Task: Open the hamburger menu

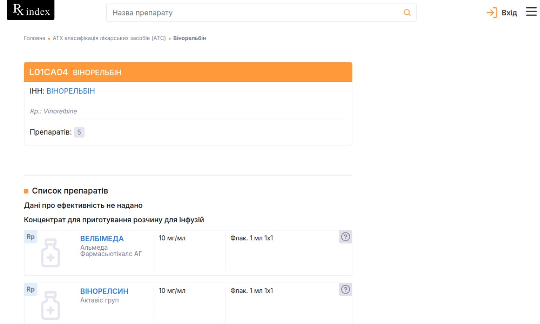Action: [531, 12]
